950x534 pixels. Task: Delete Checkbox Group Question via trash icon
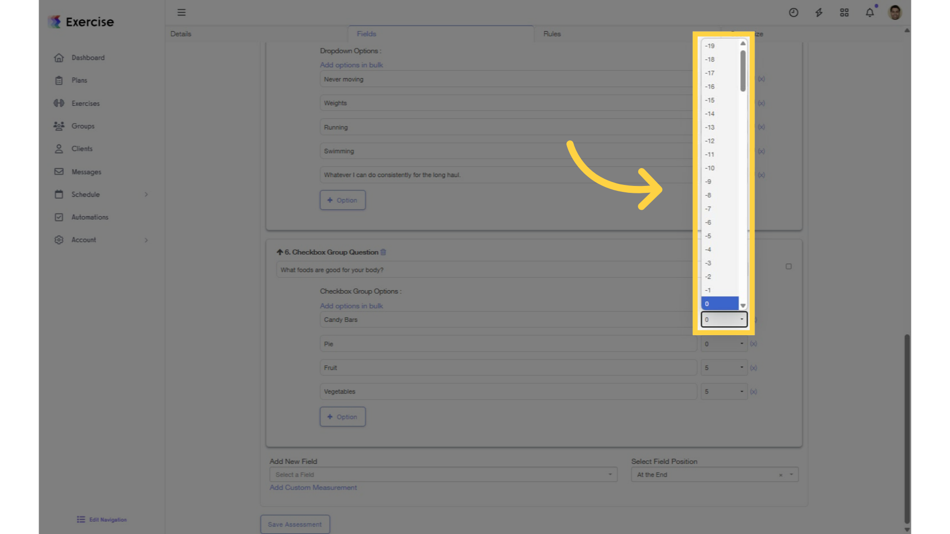(383, 252)
